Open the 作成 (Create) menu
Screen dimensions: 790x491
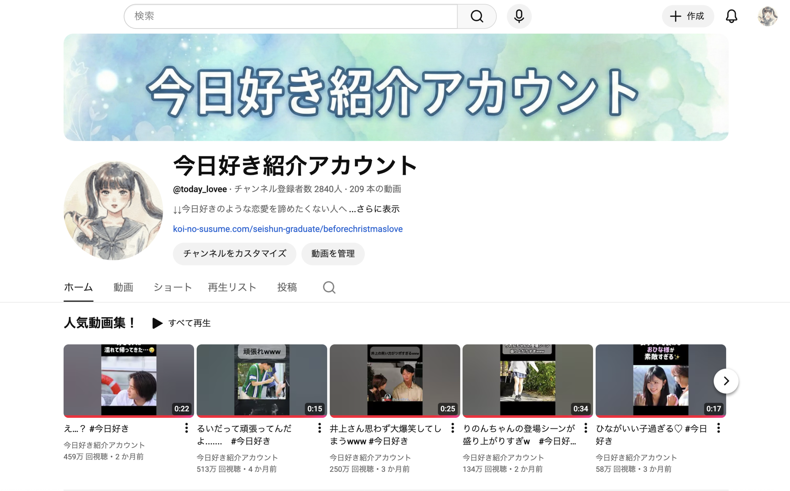point(688,16)
